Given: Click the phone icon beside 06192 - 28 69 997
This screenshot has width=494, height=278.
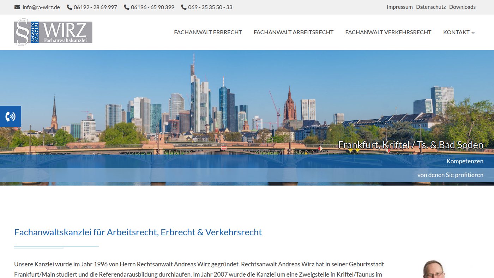Looking at the screenshot, I should [x=69, y=7].
